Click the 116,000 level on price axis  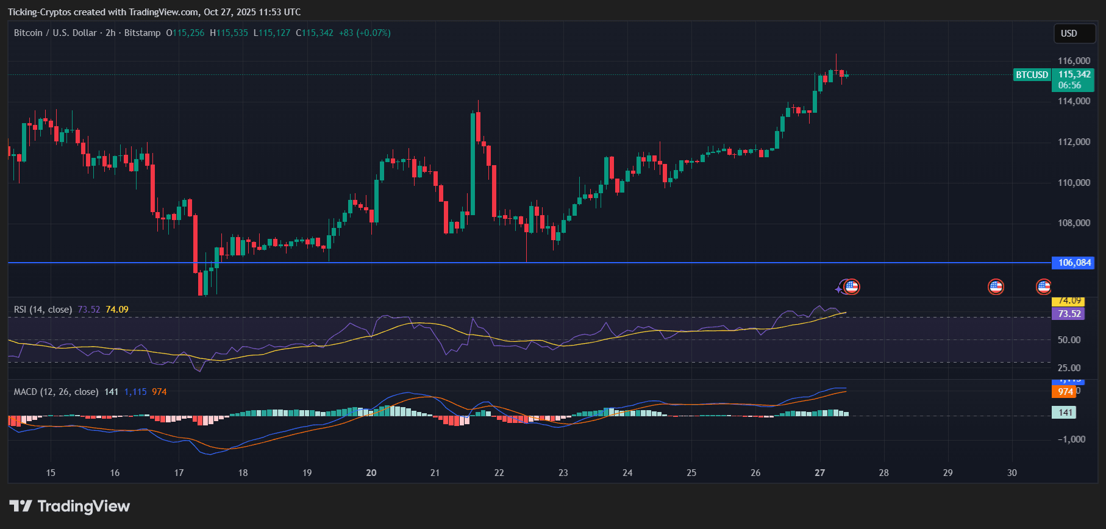coord(1074,61)
